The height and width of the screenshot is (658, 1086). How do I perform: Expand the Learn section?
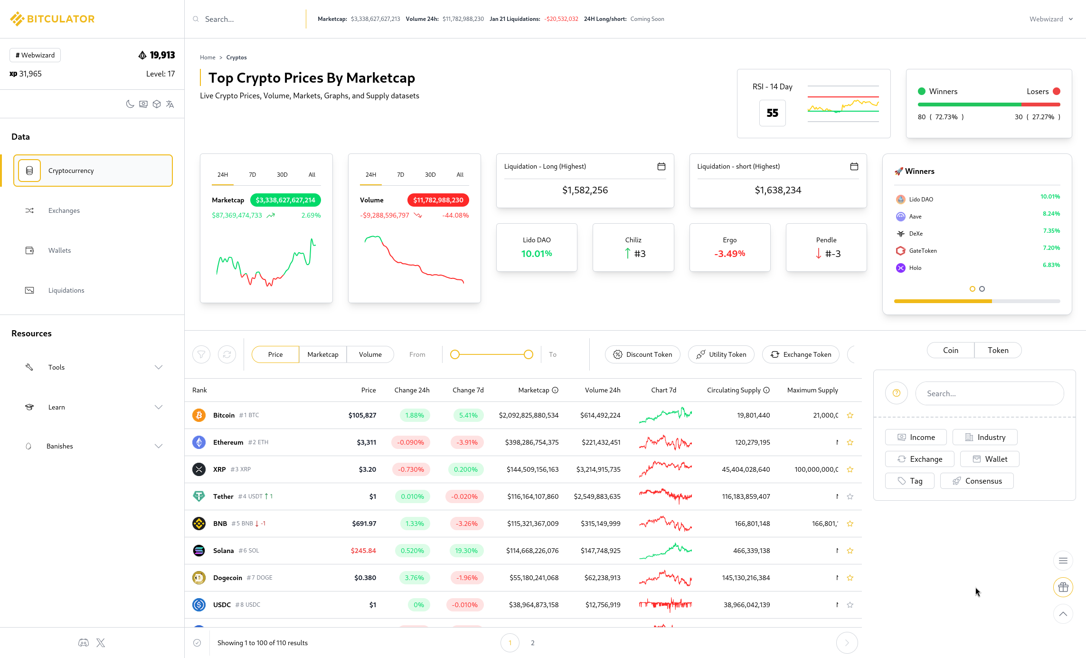click(93, 407)
